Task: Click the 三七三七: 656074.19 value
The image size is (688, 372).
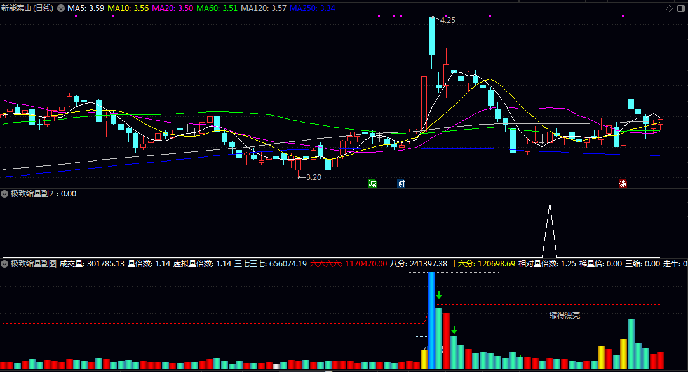Action: [x=270, y=264]
